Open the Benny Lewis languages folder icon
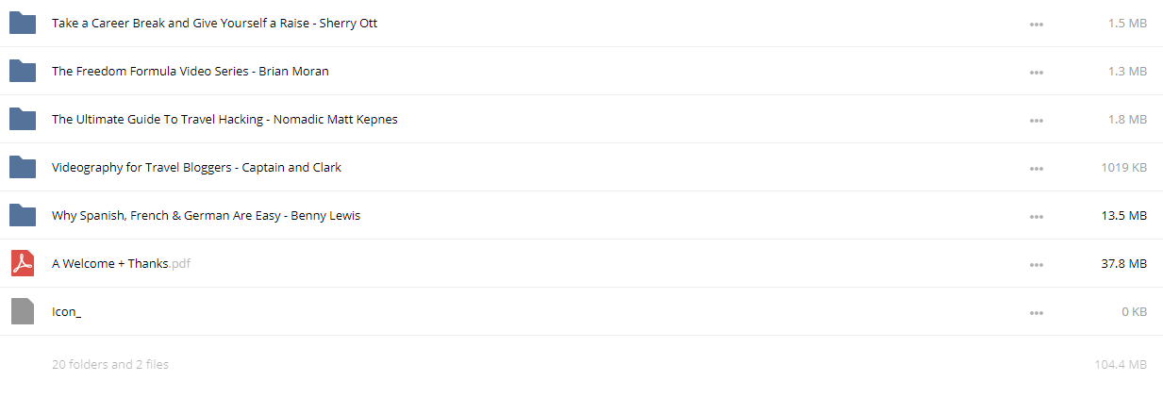The height and width of the screenshot is (414, 1163). tap(23, 216)
